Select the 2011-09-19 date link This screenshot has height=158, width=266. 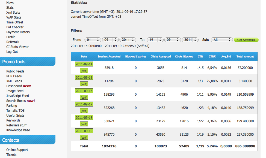click(x=84, y=131)
